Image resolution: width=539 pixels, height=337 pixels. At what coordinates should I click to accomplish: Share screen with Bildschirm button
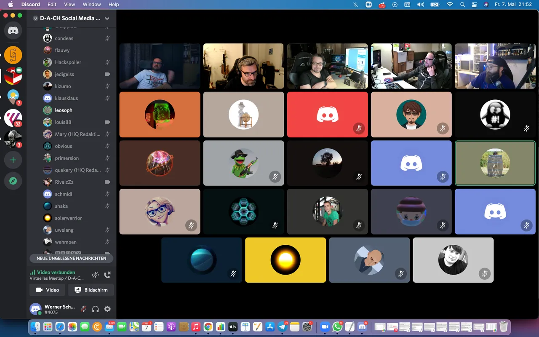(x=91, y=290)
